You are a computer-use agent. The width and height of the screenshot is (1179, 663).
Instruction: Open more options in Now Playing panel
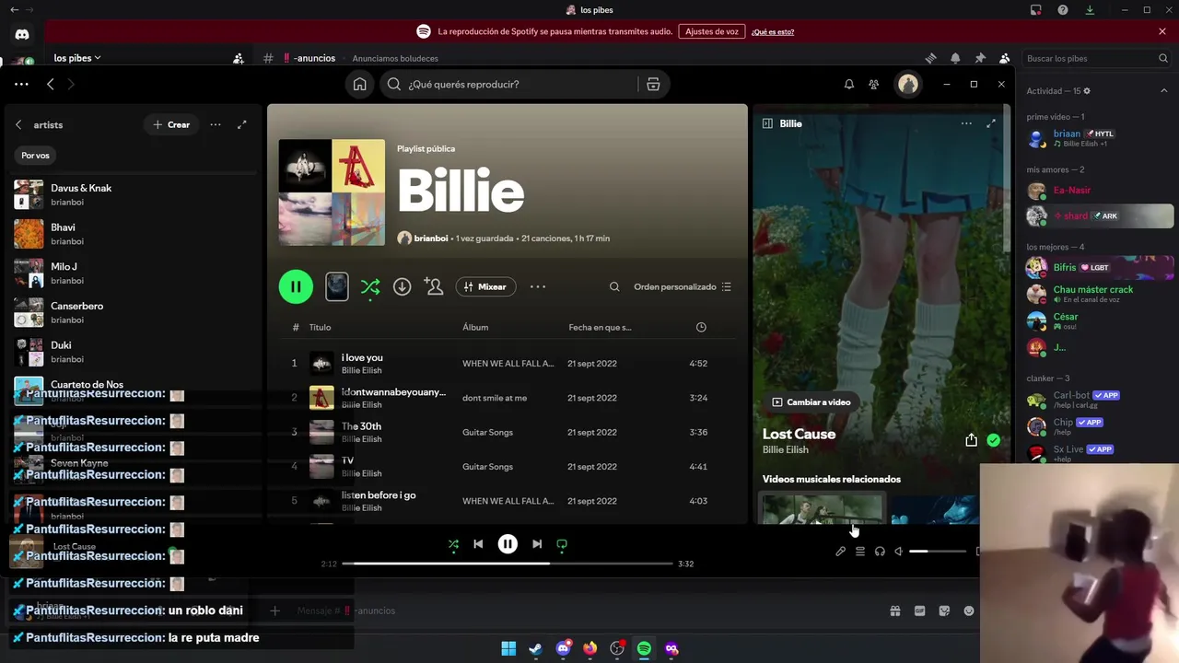tap(966, 123)
